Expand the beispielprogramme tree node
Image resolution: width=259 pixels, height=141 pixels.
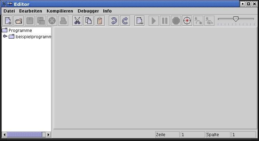pos(5,36)
